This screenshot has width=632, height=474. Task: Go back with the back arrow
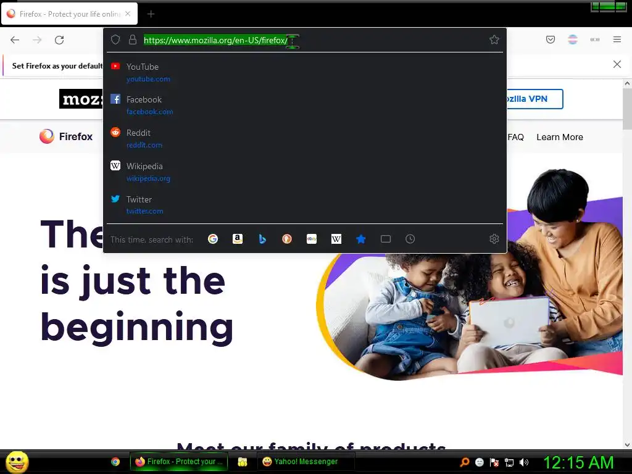click(15, 40)
